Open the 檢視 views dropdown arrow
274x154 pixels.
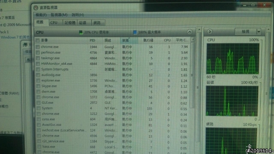259,32
